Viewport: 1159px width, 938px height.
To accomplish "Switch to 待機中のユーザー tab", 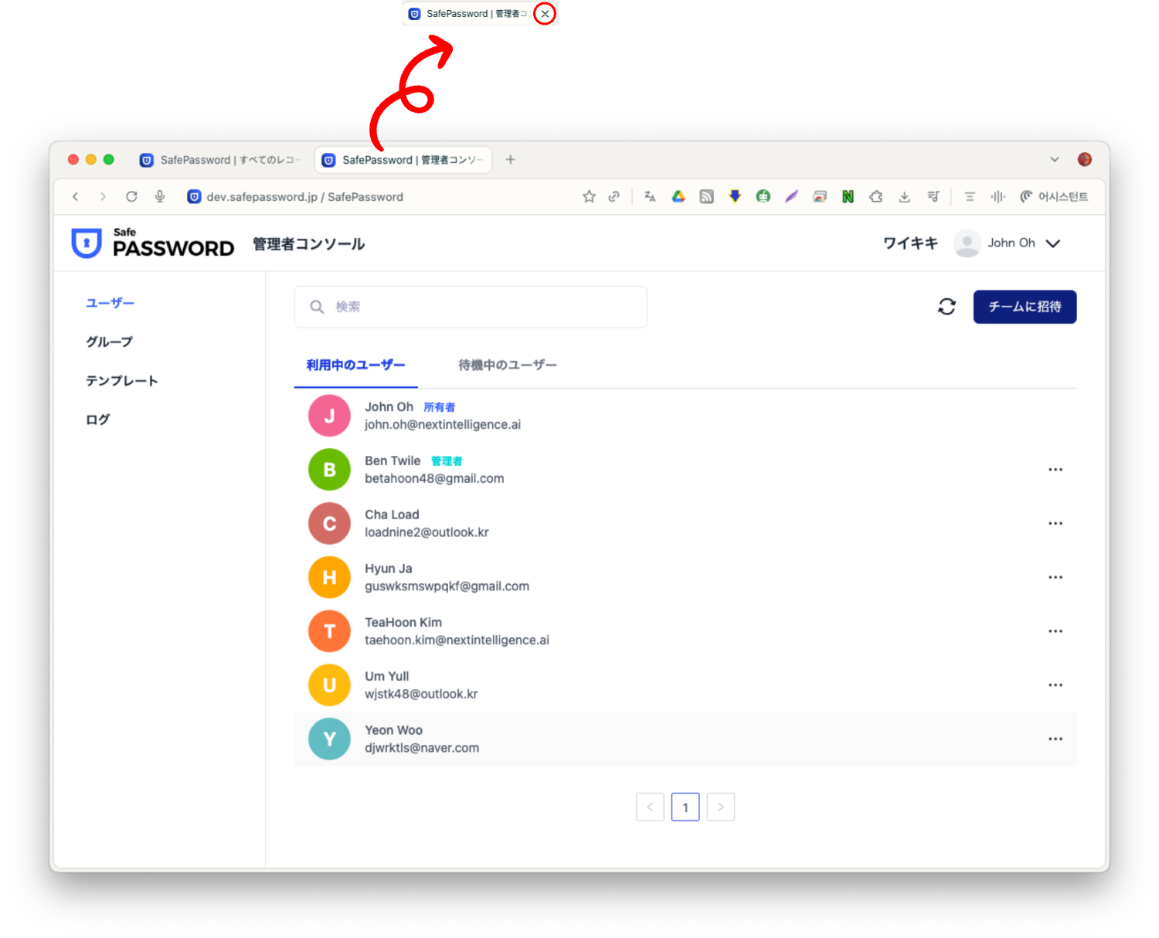I will click(x=507, y=365).
